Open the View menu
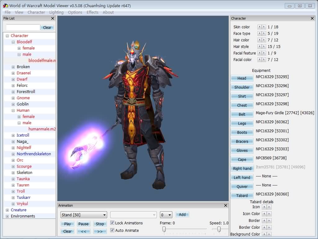The width and height of the screenshot is (318, 239). 19,12
